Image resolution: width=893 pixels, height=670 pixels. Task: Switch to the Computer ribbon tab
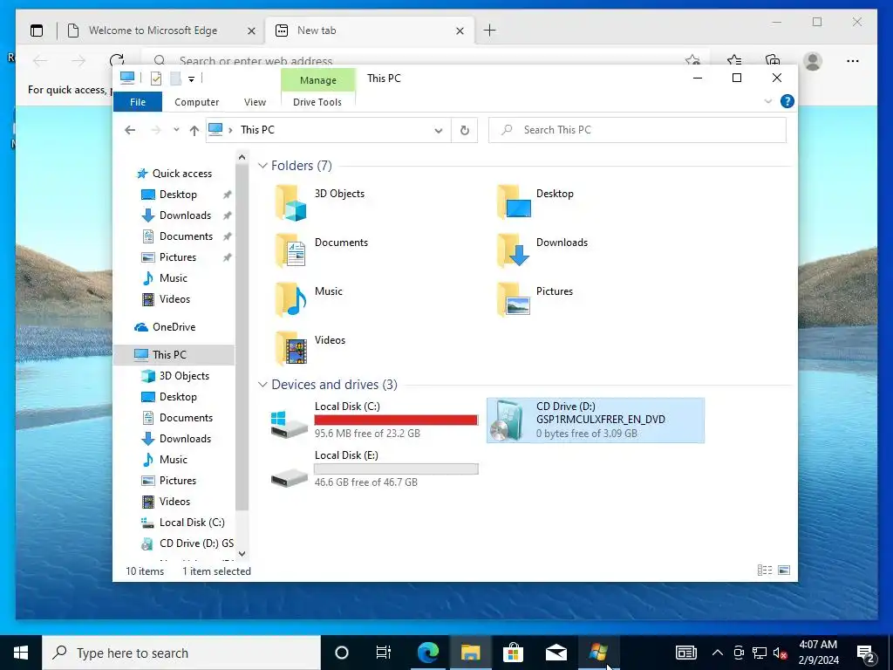[196, 102]
